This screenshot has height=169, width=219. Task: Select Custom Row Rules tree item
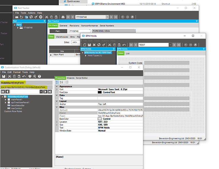[x=13, y=111]
